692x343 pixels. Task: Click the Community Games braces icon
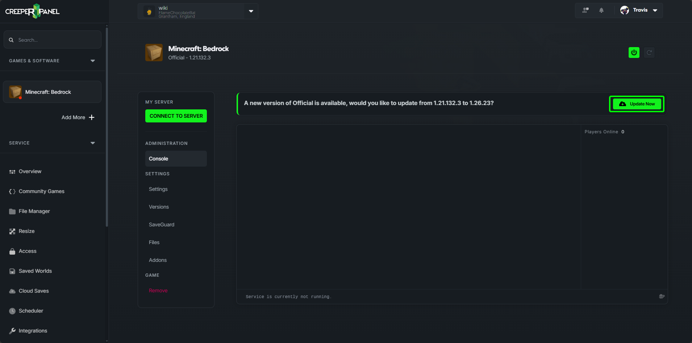point(12,192)
